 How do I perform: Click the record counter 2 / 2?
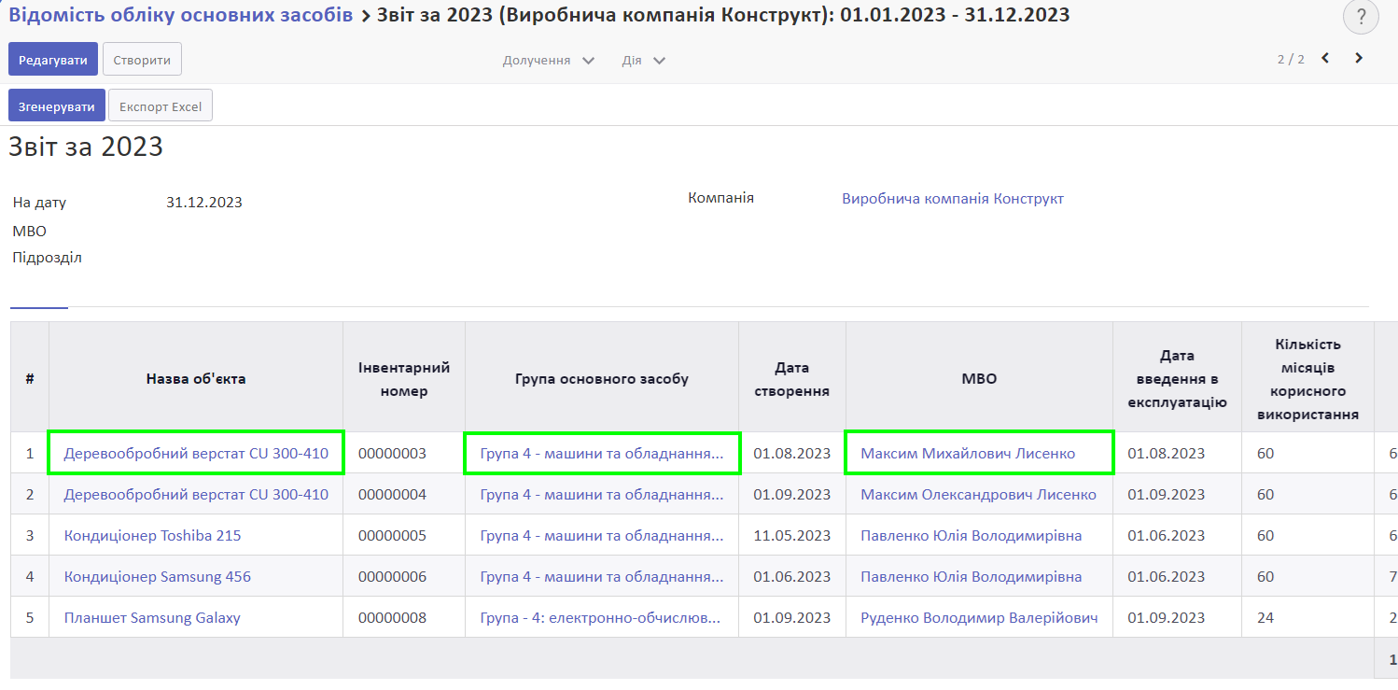tap(1291, 59)
